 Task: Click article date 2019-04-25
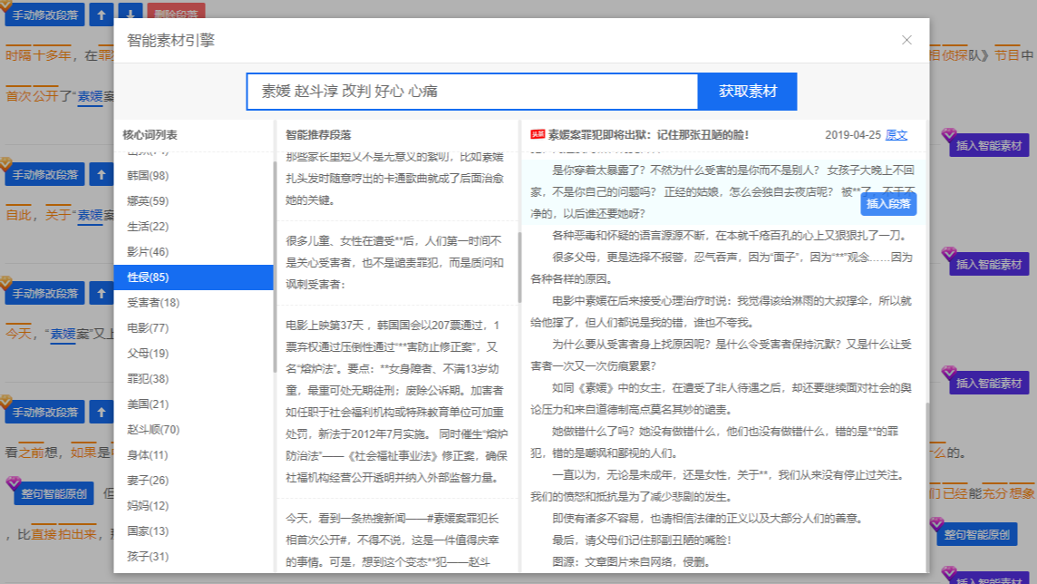click(852, 135)
